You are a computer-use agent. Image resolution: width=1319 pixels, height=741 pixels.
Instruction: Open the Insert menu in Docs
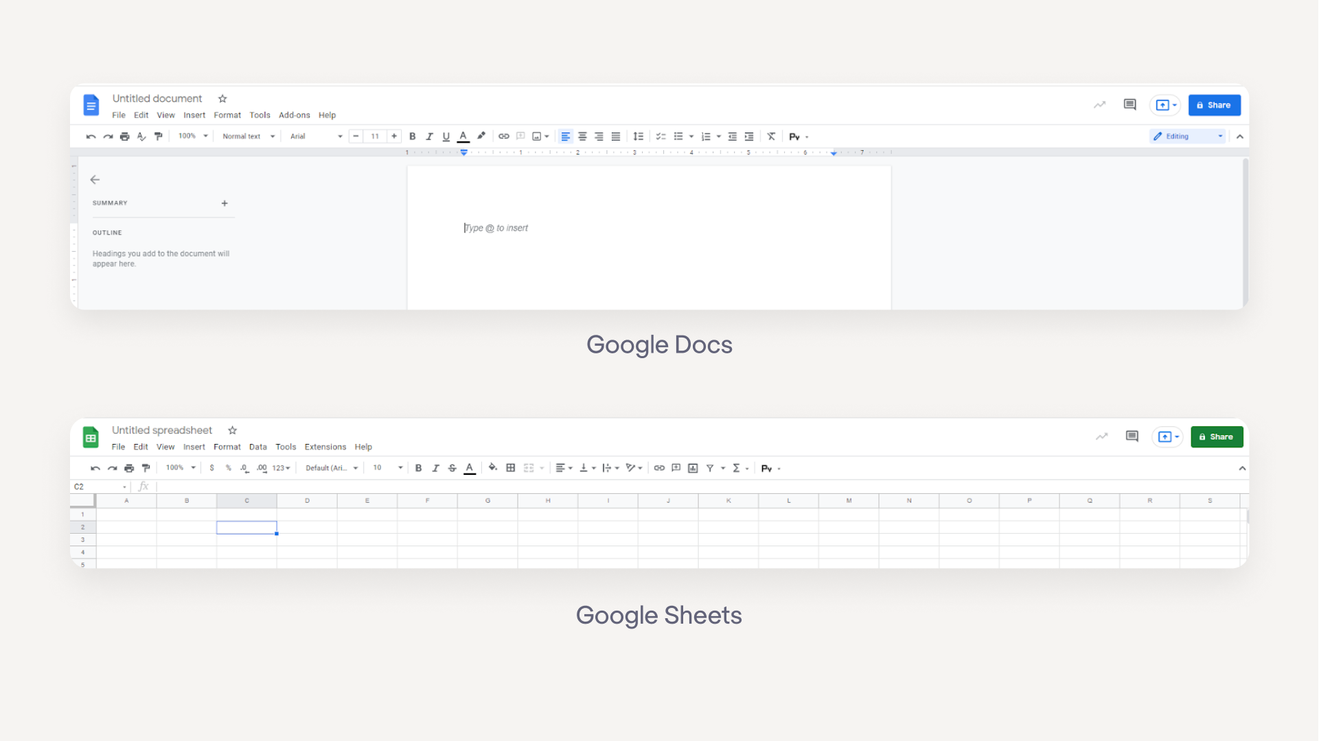tap(194, 115)
